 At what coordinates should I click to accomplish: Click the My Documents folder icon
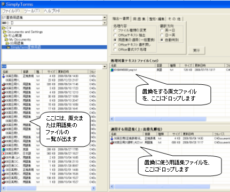[x=6, y=39]
